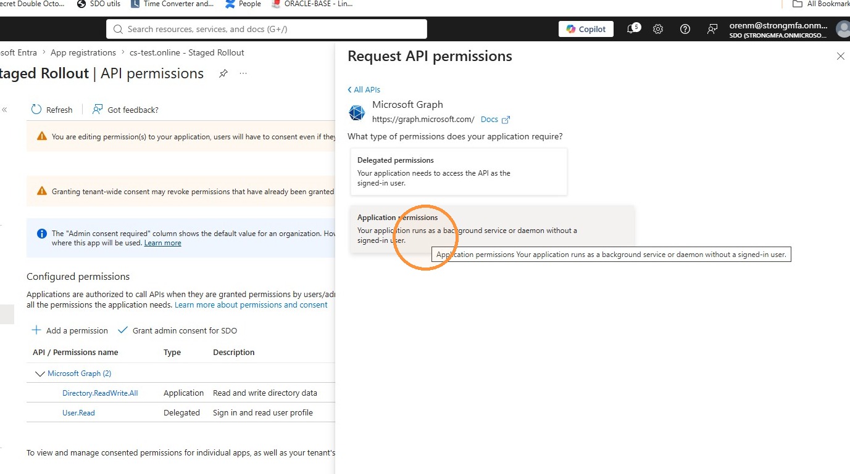Collapse the Microsoft Graph (2) group
850x474 pixels.
40,374
